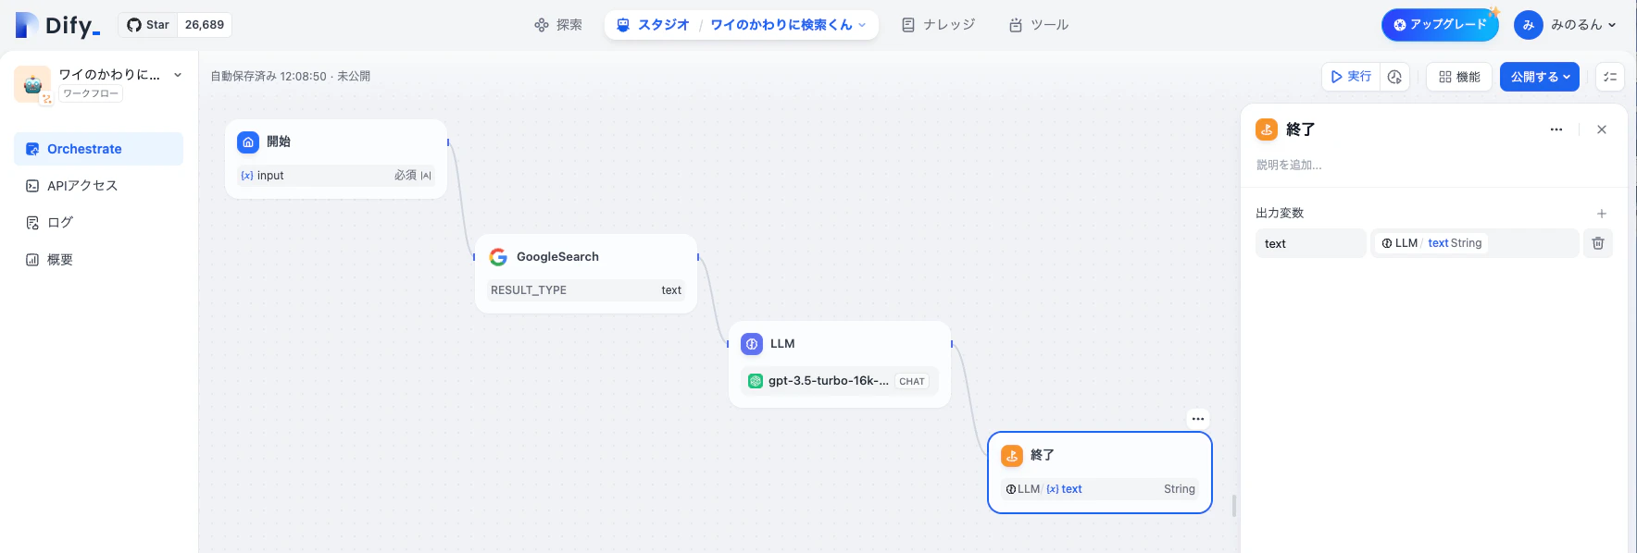Close the 終了 settings panel
1637x553 pixels.
(x=1602, y=129)
